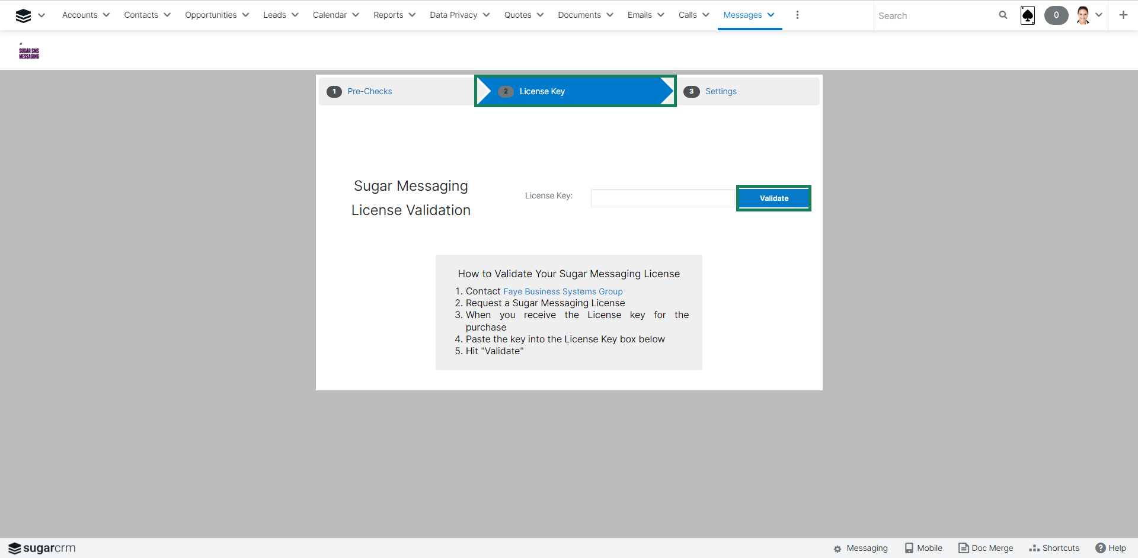Go to the Pre-Checks wizard step
Screen dimensions: 1138x558
[369, 91]
